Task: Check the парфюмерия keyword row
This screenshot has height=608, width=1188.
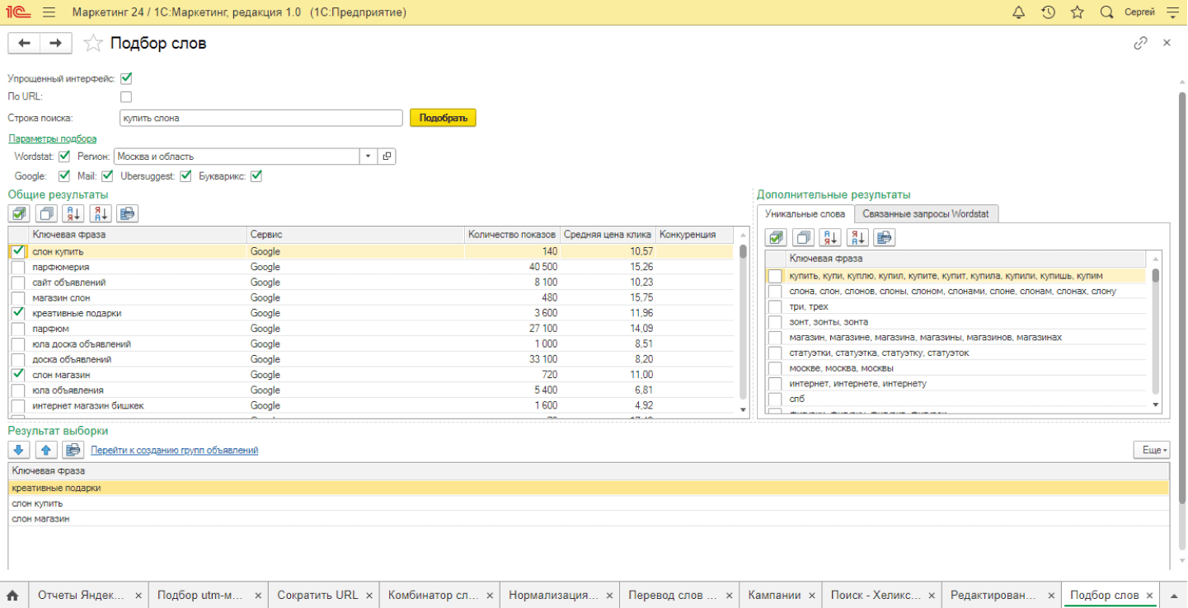Action: click(x=18, y=267)
